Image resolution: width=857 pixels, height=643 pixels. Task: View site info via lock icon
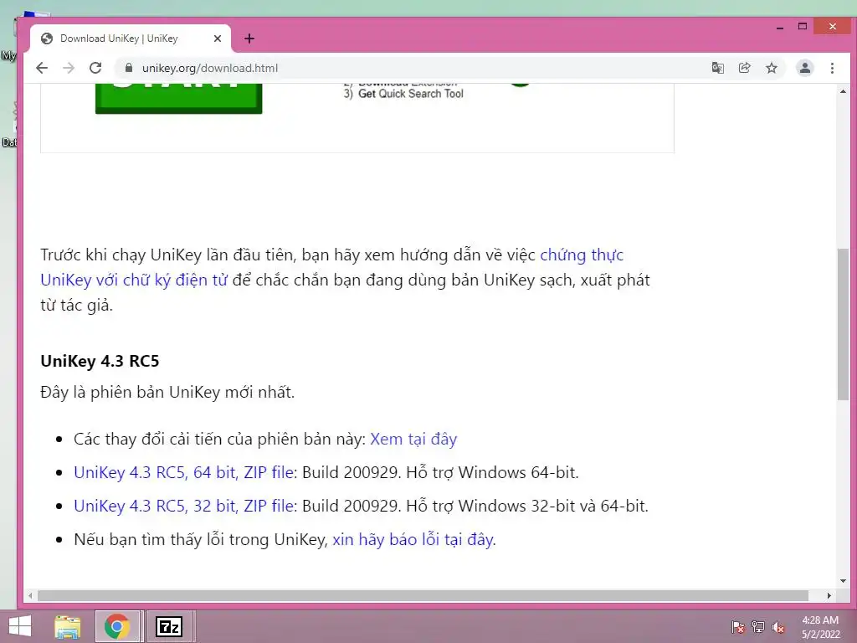129,68
